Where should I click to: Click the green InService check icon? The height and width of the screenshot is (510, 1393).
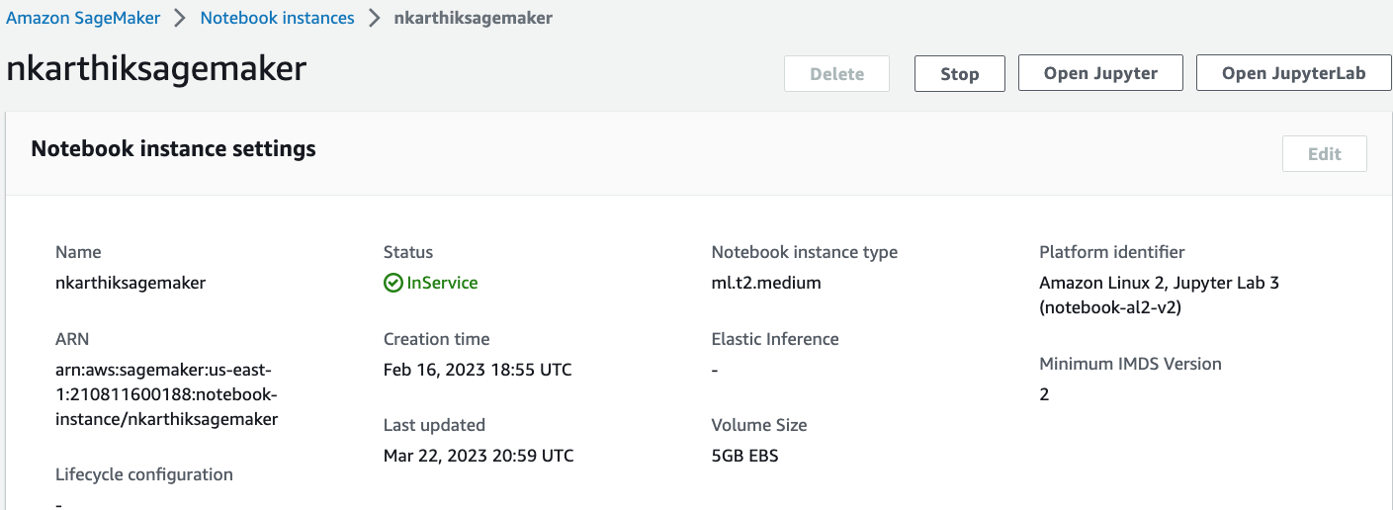393,283
